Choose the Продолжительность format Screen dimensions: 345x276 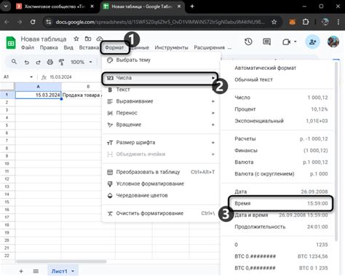(x=278, y=226)
